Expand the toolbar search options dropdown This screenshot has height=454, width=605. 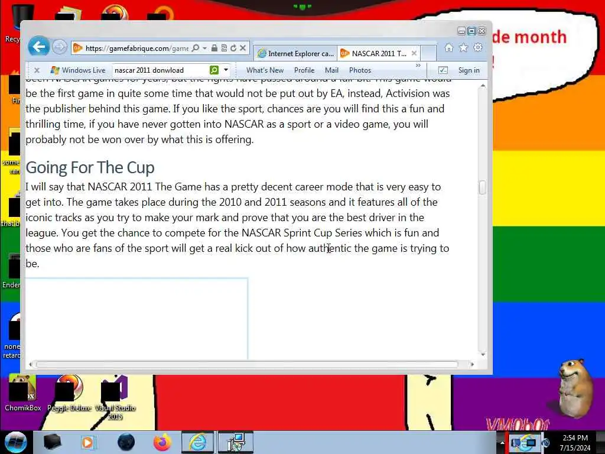pos(226,70)
